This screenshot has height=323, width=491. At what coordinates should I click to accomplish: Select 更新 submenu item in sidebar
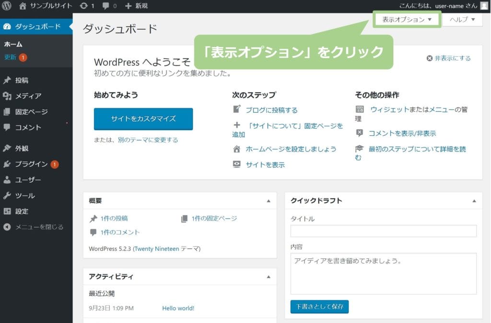point(11,58)
